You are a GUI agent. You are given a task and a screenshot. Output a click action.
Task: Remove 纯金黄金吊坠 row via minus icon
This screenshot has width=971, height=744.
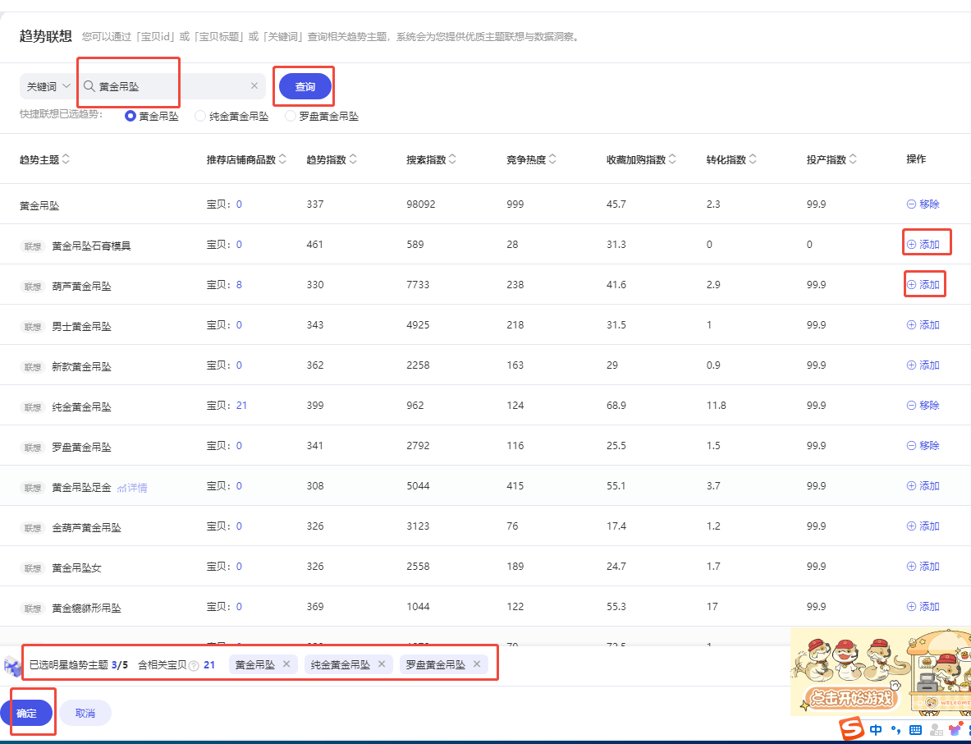[x=911, y=406]
